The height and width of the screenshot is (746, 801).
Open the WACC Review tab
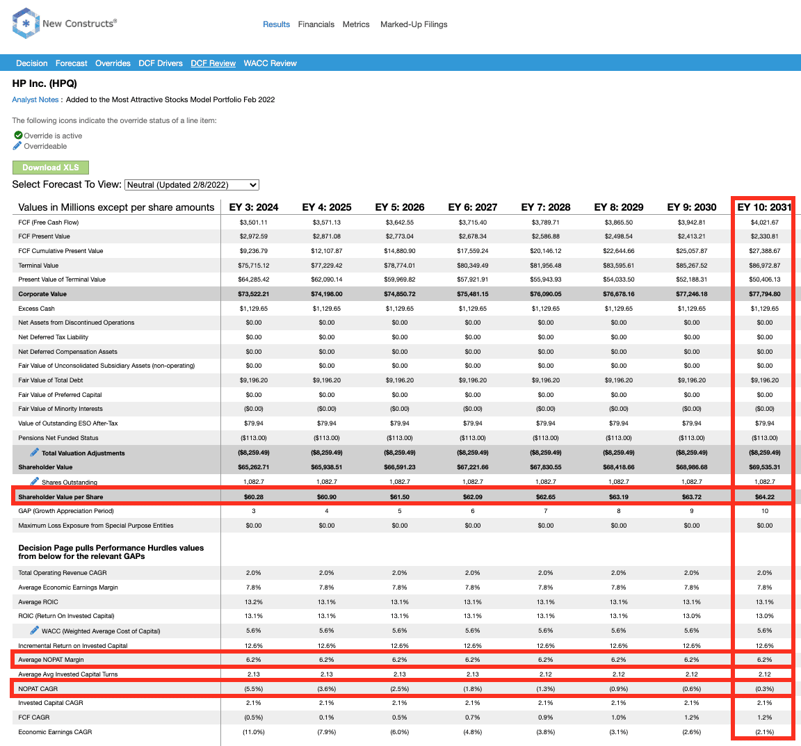tap(270, 63)
